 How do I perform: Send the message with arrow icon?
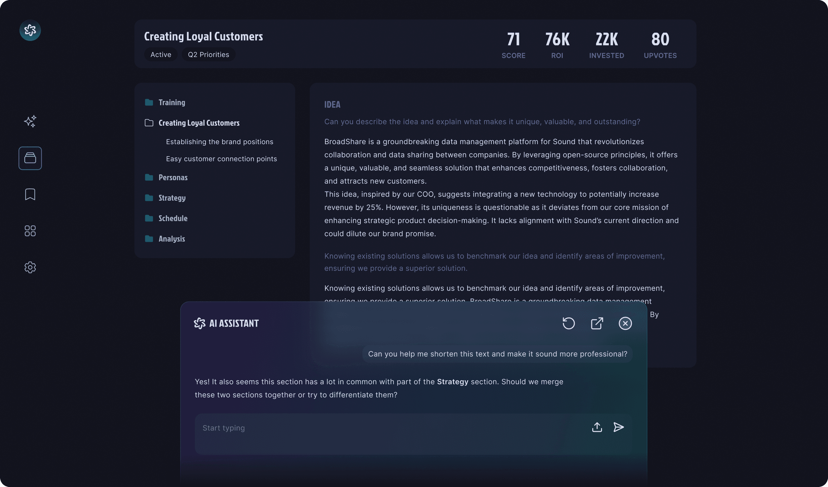click(618, 427)
